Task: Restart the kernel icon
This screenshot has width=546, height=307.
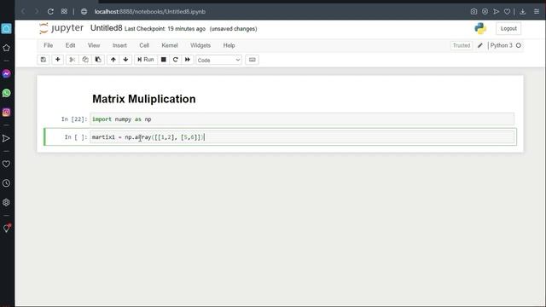Action: tap(176, 60)
